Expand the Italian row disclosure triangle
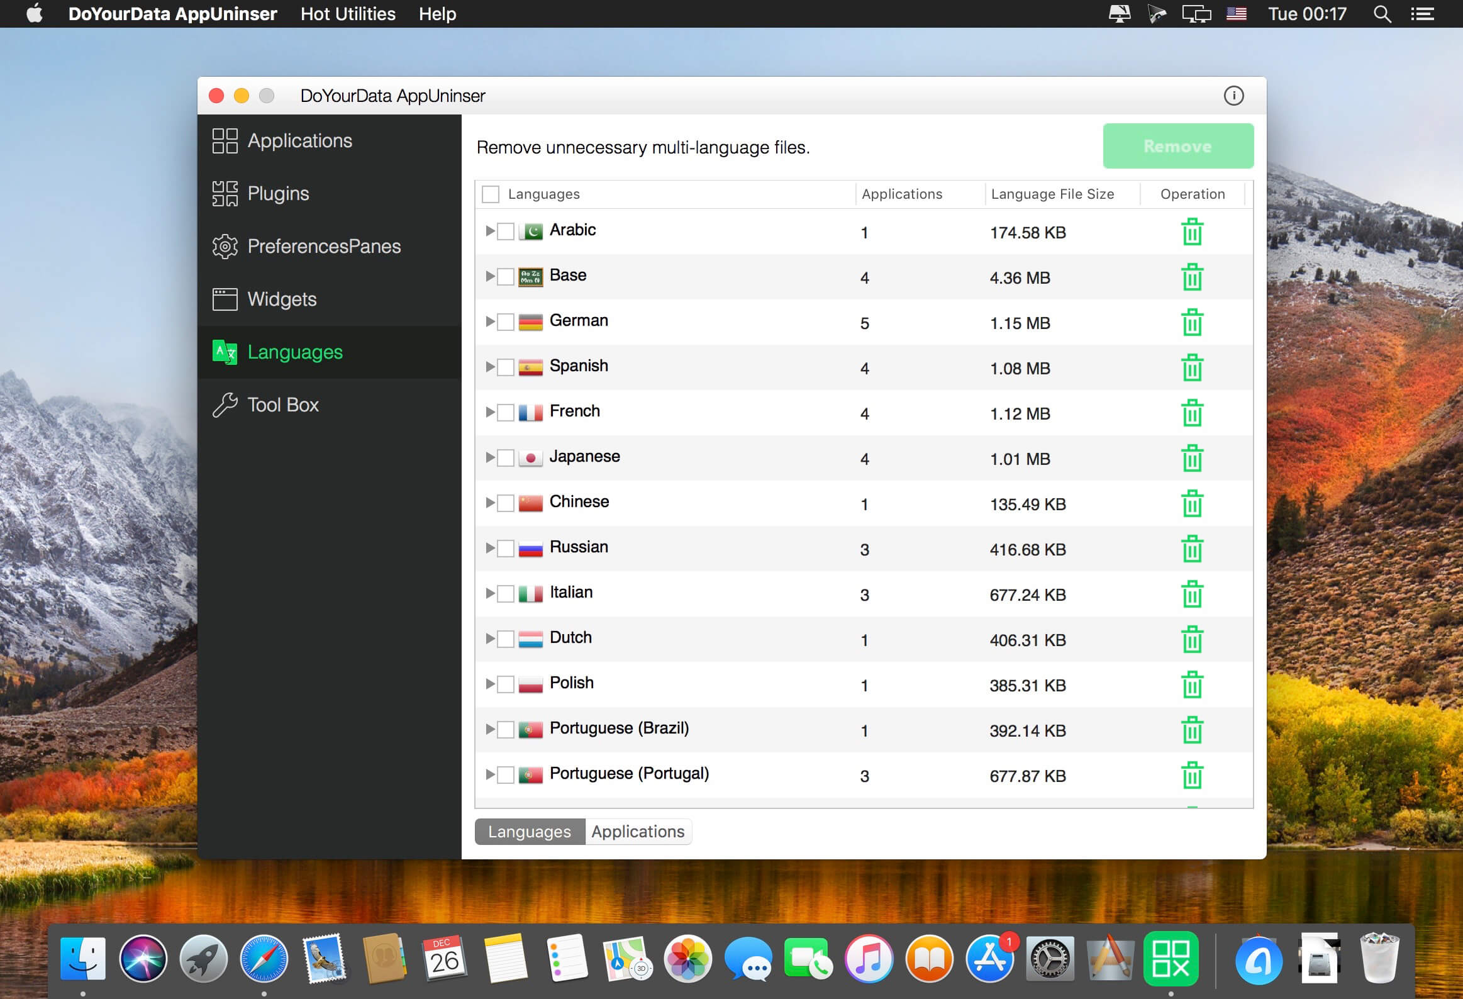Image resolution: width=1463 pixels, height=999 pixels. click(x=490, y=593)
